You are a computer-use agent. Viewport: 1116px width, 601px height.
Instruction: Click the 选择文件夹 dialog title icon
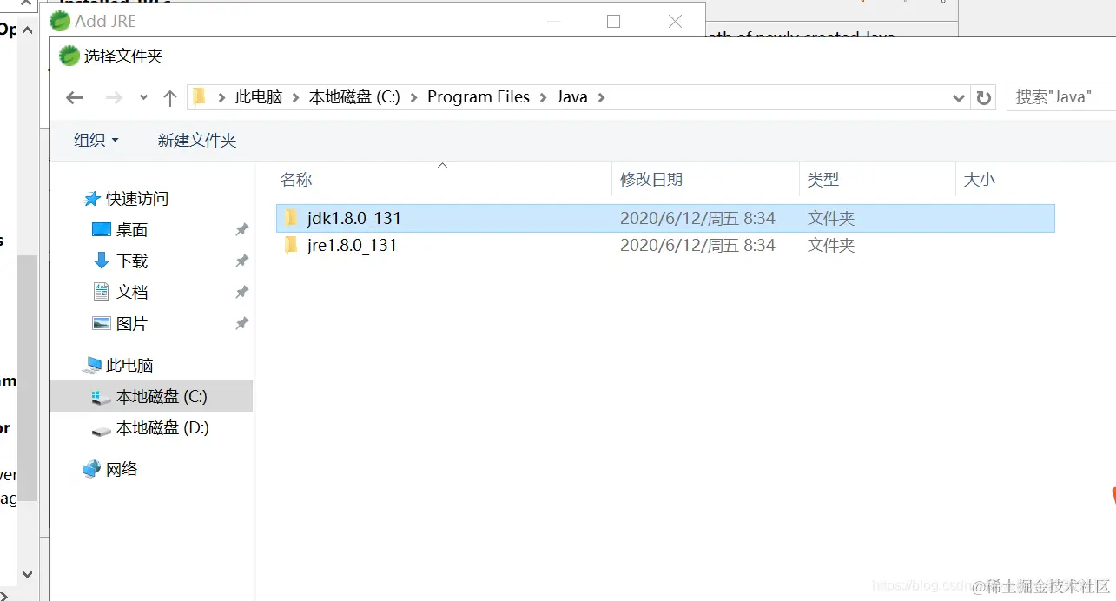[x=69, y=56]
